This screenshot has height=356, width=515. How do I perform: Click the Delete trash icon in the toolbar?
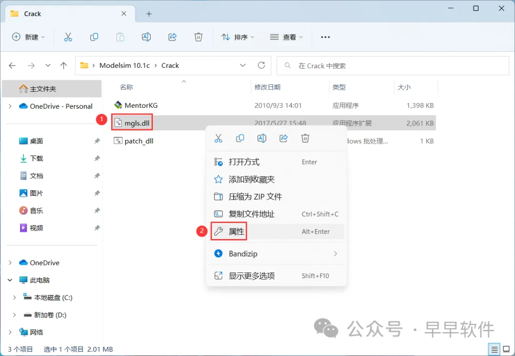pos(198,37)
